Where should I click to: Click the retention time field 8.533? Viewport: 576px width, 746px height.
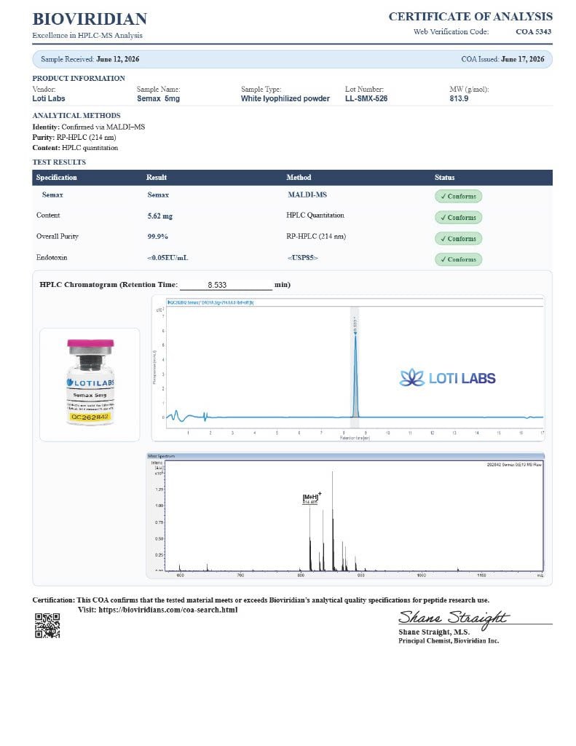tap(226, 285)
